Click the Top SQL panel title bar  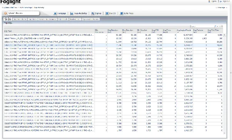tap(115, 23)
